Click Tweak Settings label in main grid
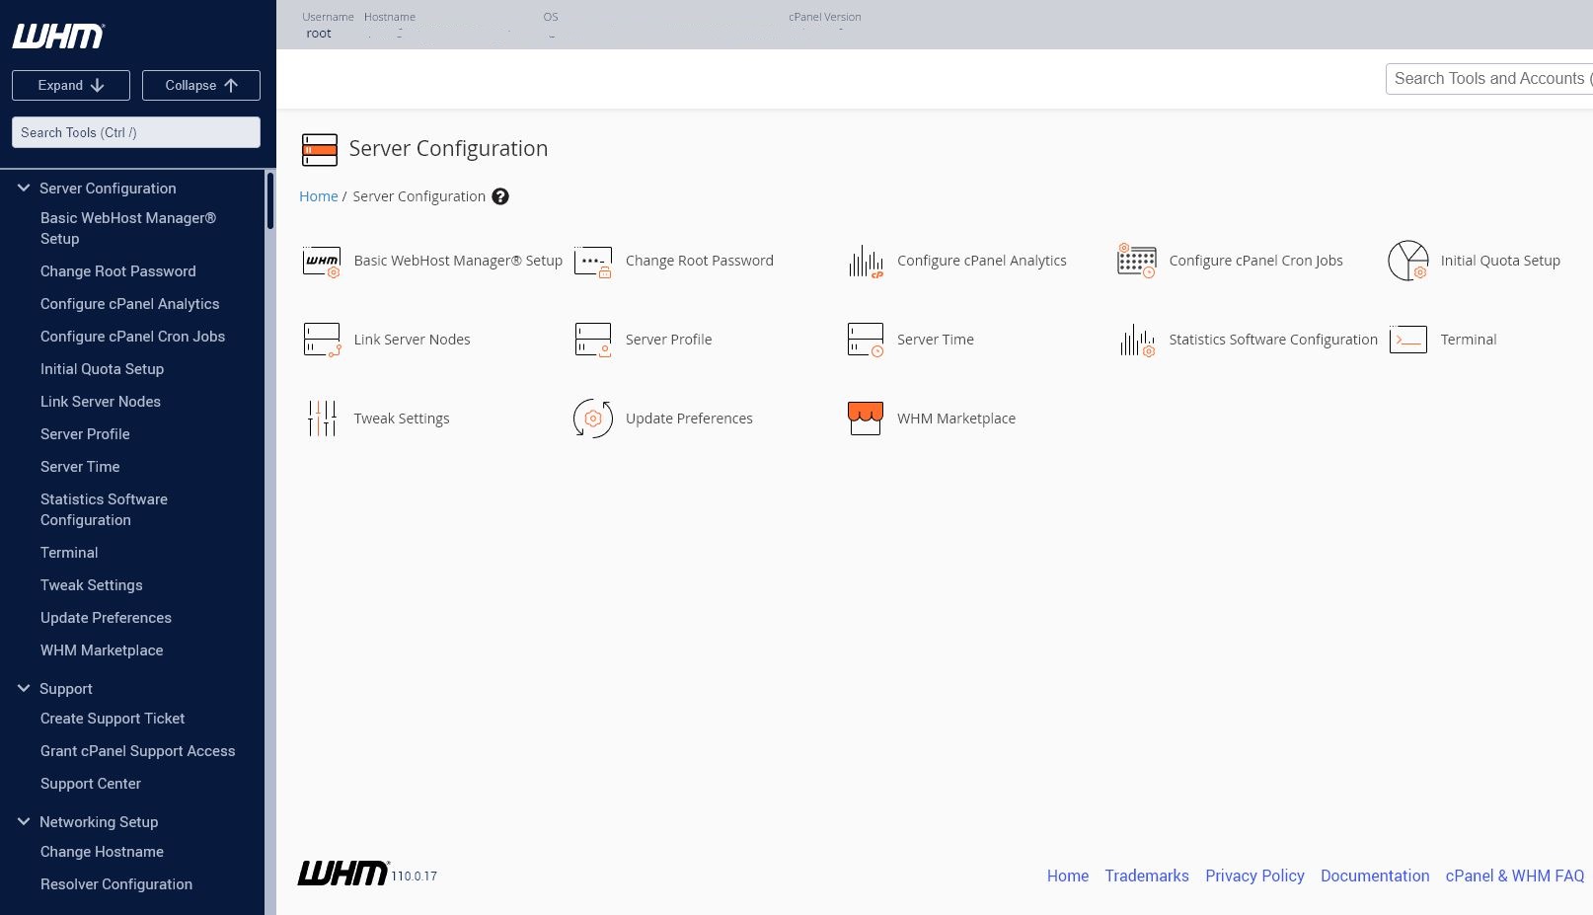 (x=402, y=419)
